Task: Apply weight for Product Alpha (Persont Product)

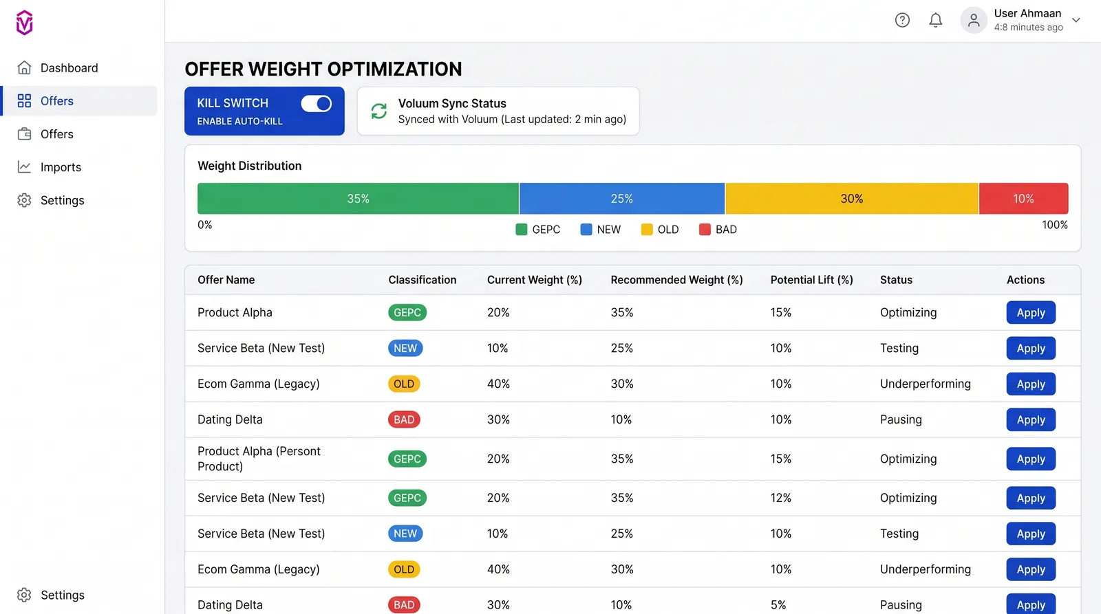Action: click(x=1031, y=459)
